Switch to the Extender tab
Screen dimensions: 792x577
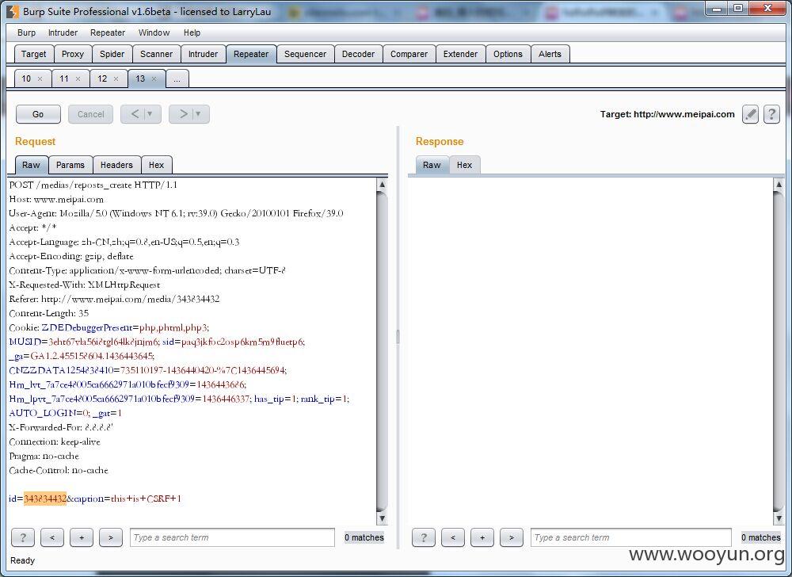coord(461,54)
